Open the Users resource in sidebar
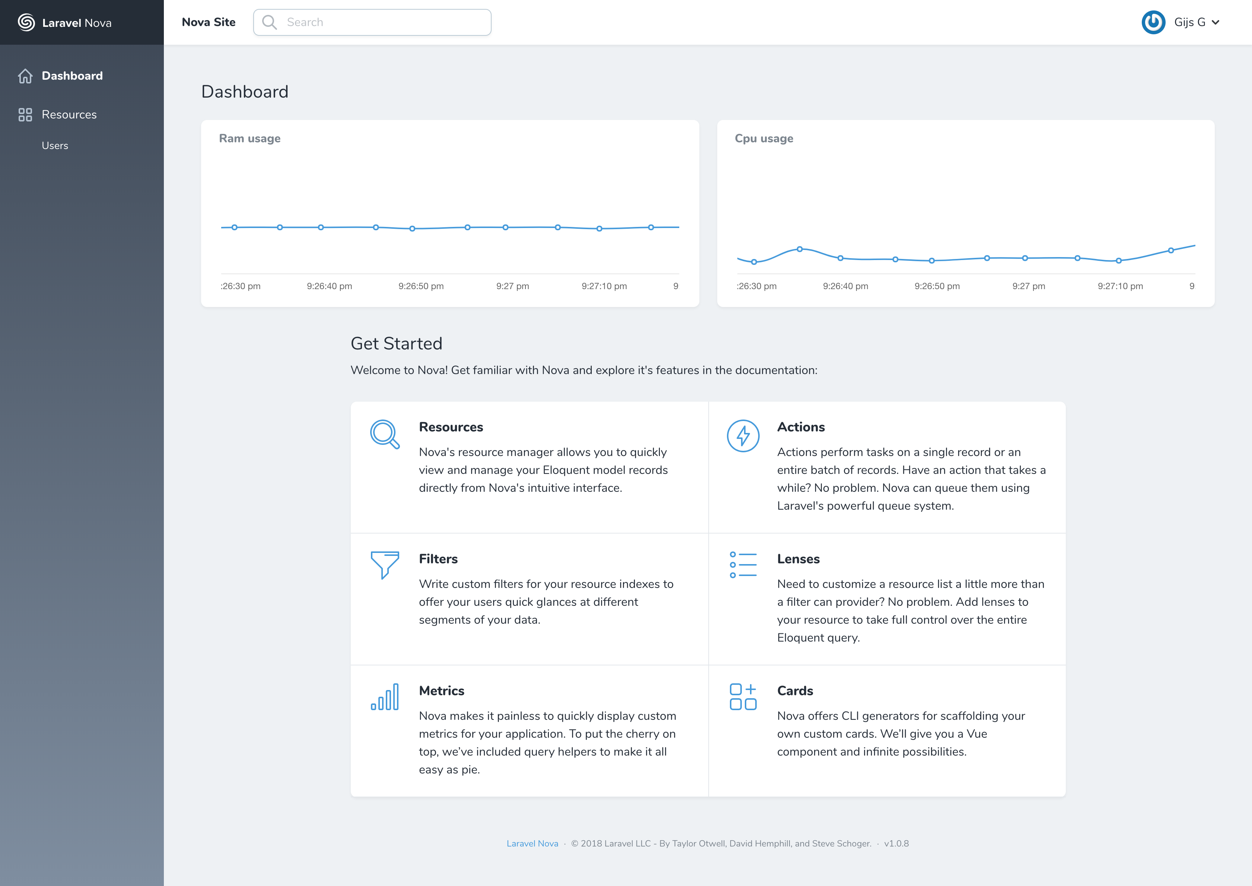The width and height of the screenshot is (1252, 886). point(55,146)
